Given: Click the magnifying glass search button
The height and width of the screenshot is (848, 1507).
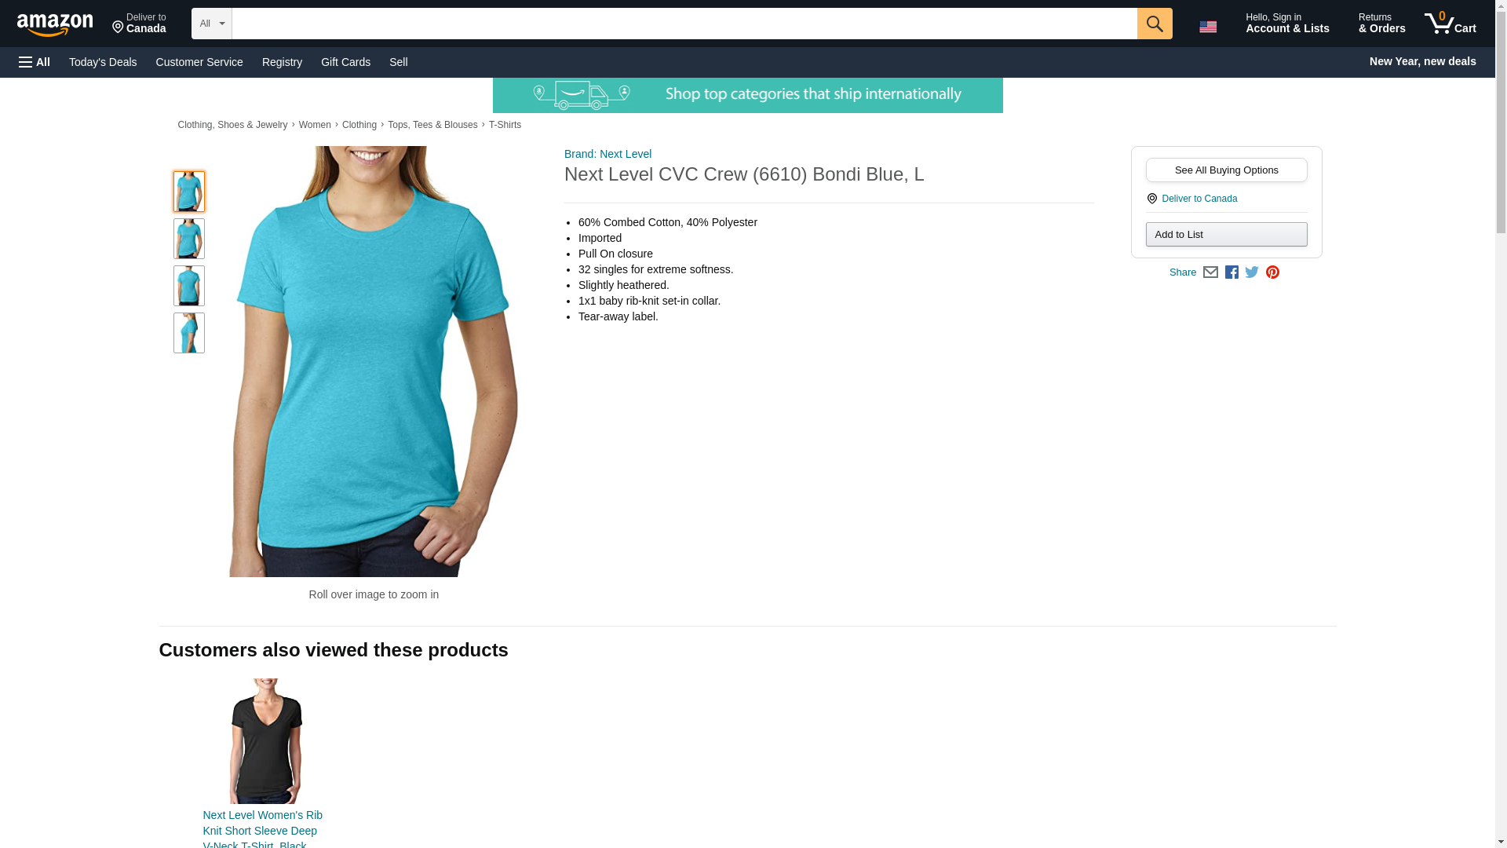Looking at the screenshot, I should [x=1154, y=24].
